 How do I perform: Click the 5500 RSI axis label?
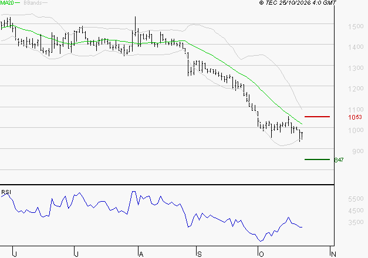356,199
